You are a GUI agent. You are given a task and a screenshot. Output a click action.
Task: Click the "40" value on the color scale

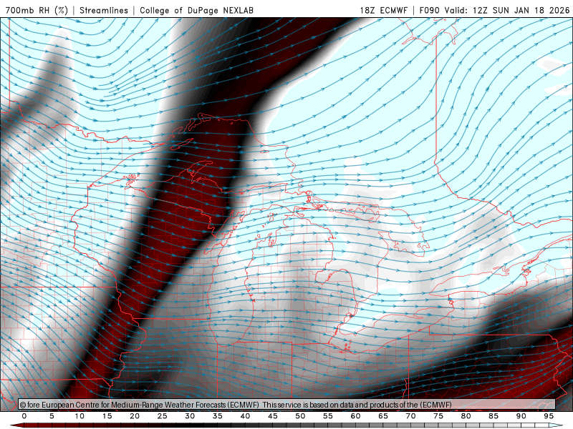[245, 416]
